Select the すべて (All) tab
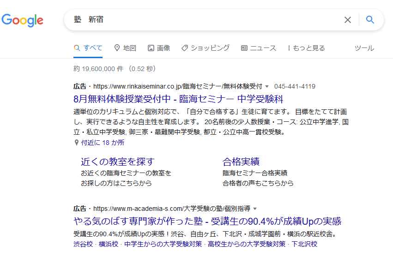This screenshot has width=393, height=263. click(88, 48)
